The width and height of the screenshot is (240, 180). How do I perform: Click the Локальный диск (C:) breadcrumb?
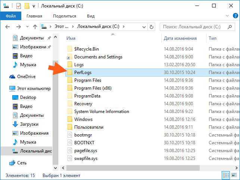click(x=98, y=26)
